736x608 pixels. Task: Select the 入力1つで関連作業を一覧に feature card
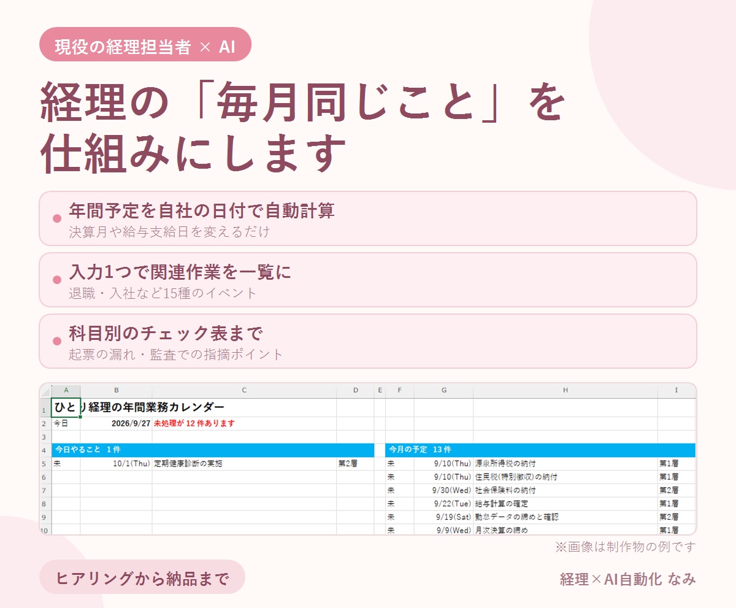point(368,280)
